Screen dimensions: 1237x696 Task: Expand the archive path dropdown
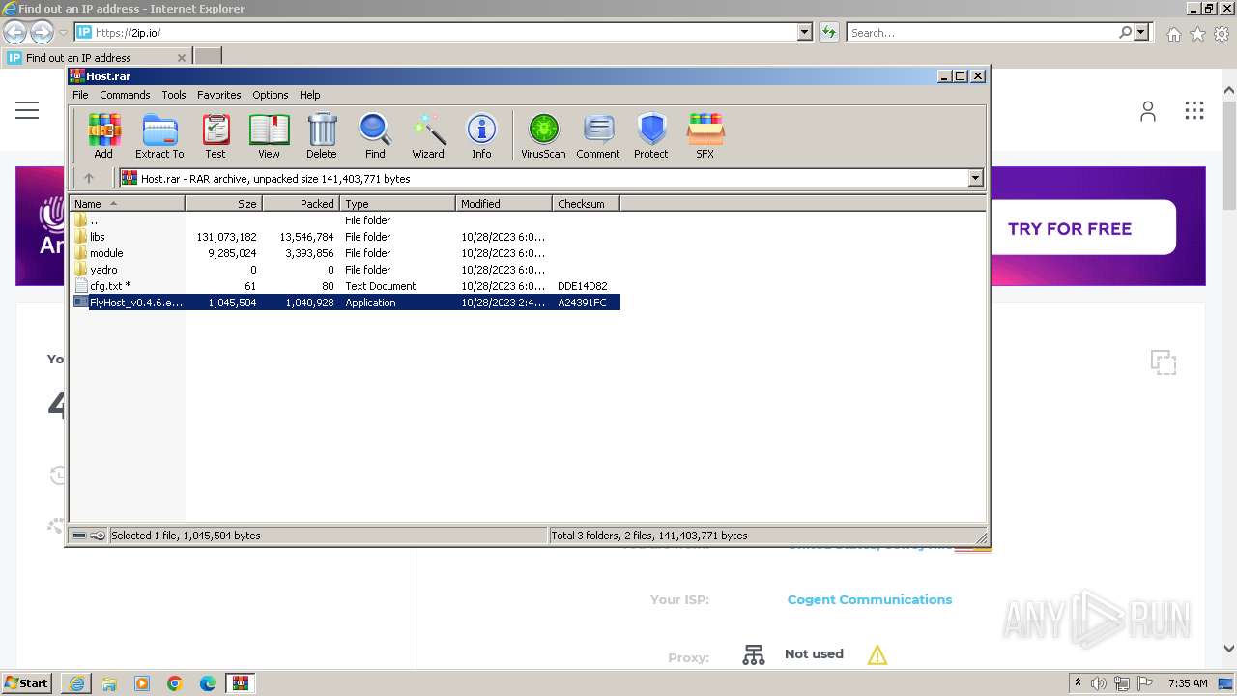[x=975, y=178]
